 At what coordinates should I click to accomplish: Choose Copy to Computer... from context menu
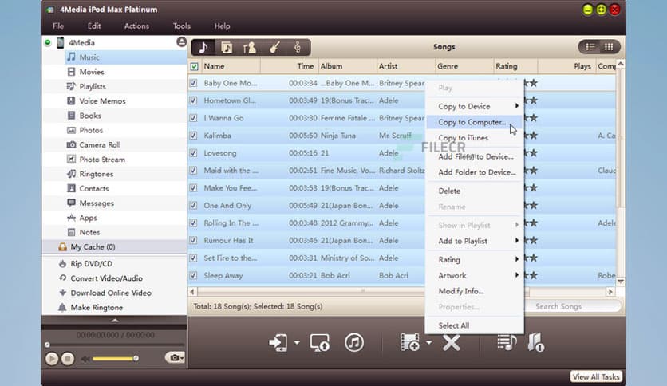[x=474, y=122]
